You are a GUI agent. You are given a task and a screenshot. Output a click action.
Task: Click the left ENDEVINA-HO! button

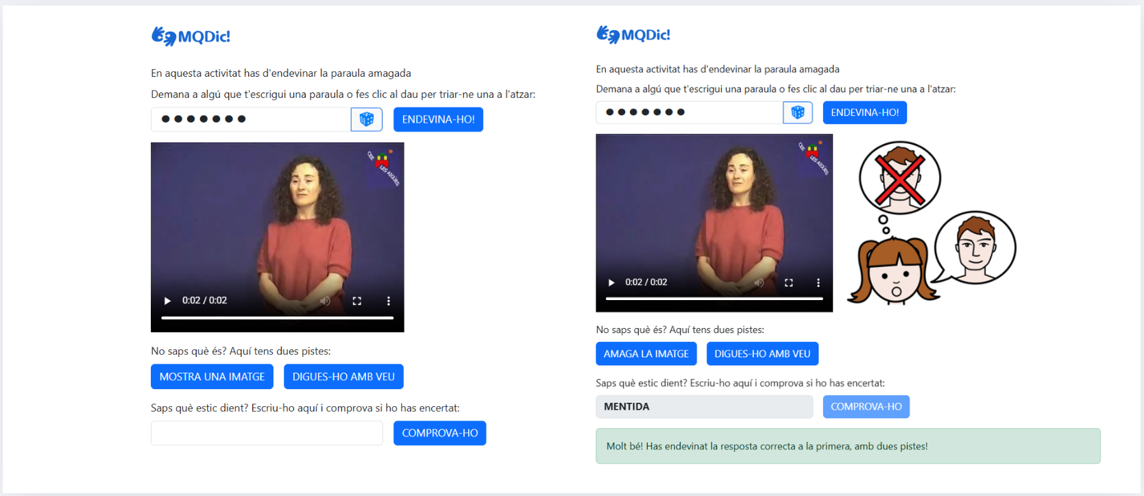click(x=438, y=119)
